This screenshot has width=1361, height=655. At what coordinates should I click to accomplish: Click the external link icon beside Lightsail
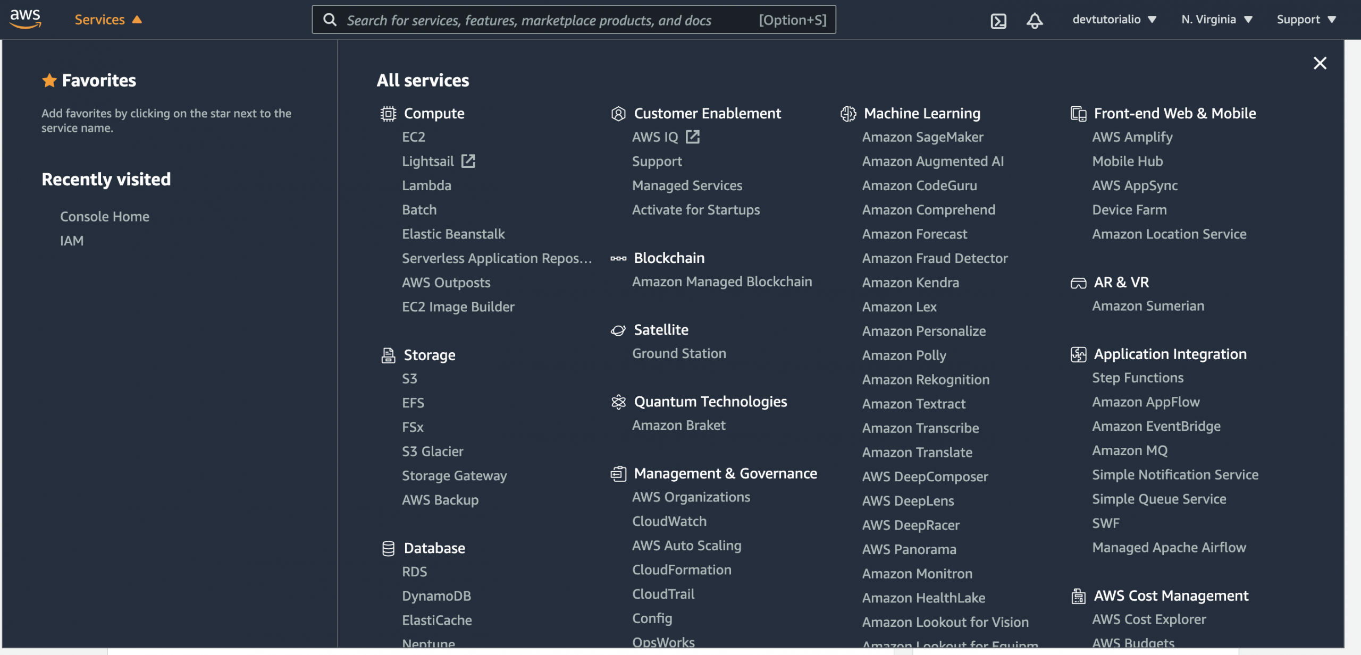(x=468, y=161)
